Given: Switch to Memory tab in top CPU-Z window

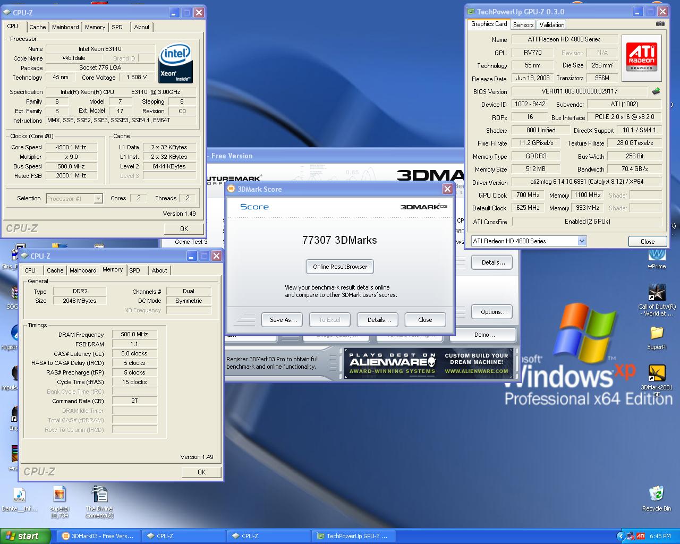Looking at the screenshot, I should (x=95, y=27).
